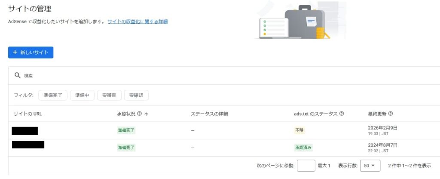
Task: Toggle the 準備中 filter chip
Action: pos(82,95)
